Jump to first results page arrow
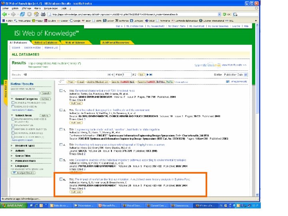Image resolution: width=288 pixels, height=216 pixels. (x=109, y=74)
